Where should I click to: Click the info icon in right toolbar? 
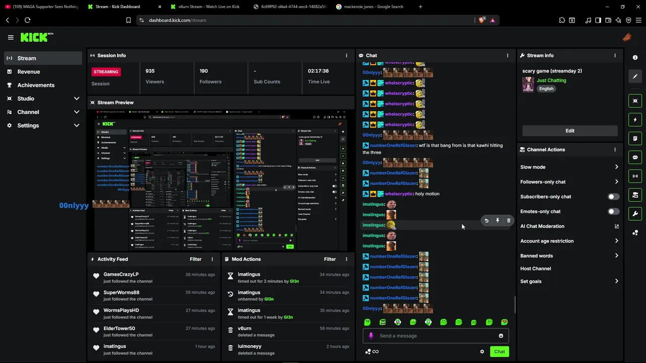(635, 57)
